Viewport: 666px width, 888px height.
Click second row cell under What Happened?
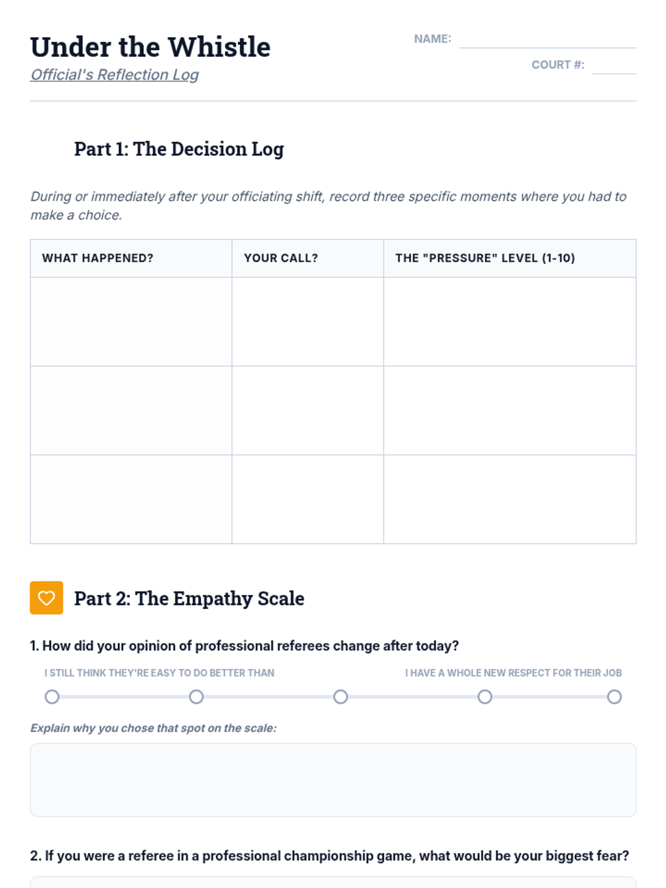(x=131, y=411)
